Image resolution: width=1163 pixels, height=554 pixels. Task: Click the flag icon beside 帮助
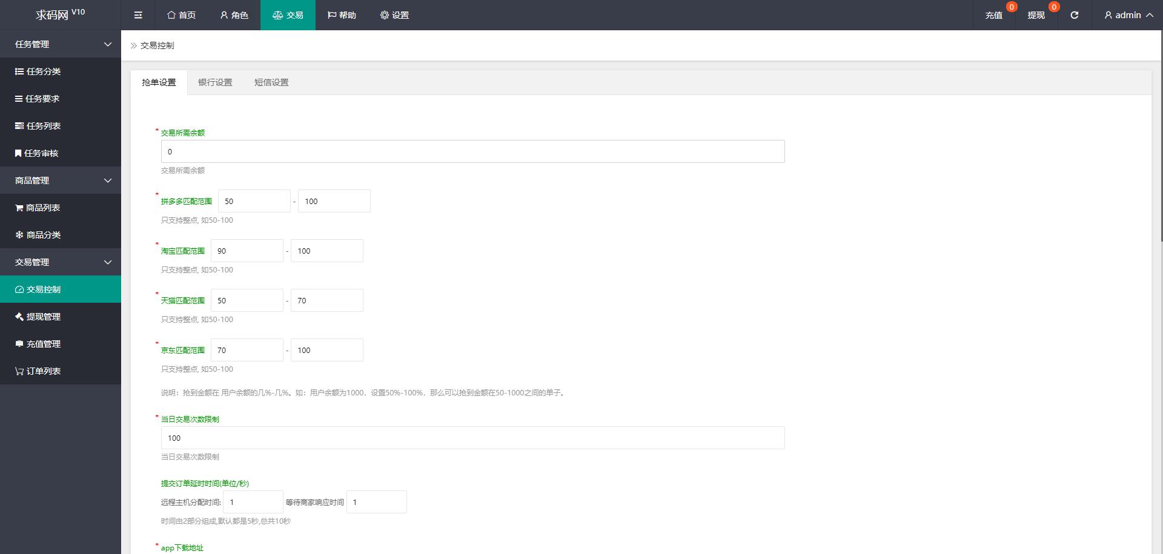point(332,15)
